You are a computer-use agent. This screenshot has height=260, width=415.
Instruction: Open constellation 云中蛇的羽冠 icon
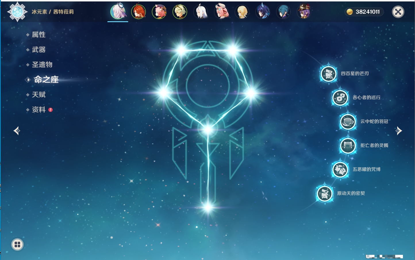(348, 122)
